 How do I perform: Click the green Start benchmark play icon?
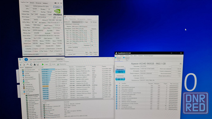coord(43,64)
